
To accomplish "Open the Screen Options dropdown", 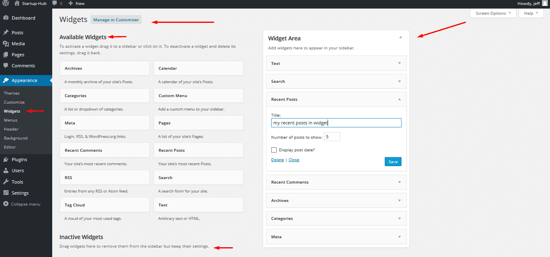I will coord(493,13).
